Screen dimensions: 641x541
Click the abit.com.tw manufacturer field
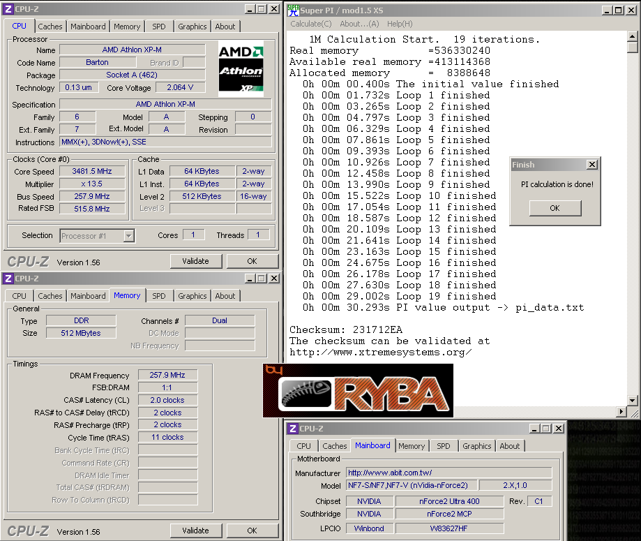coord(449,473)
